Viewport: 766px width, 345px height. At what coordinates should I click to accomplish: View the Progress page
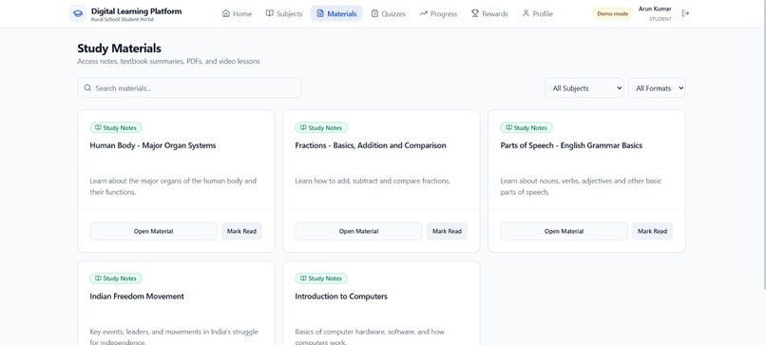click(438, 13)
